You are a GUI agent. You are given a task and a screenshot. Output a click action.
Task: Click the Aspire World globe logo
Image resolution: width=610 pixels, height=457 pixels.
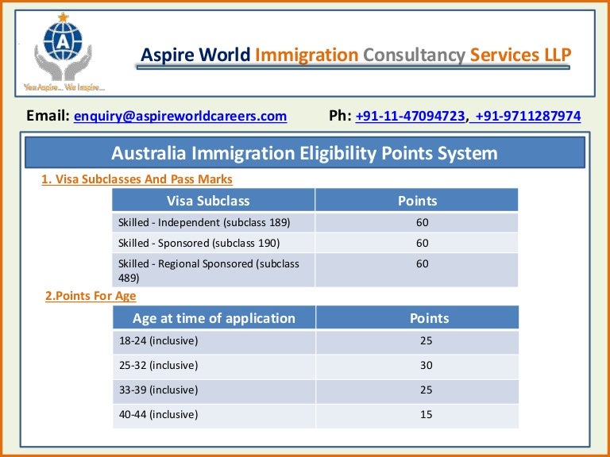[63, 47]
